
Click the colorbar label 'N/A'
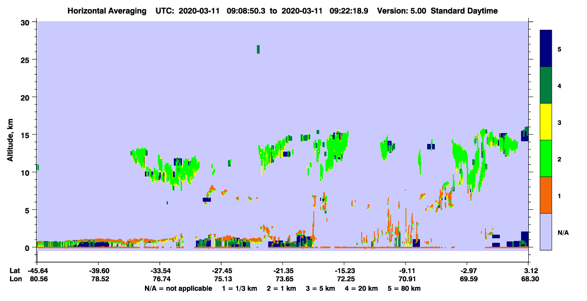(x=563, y=233)
